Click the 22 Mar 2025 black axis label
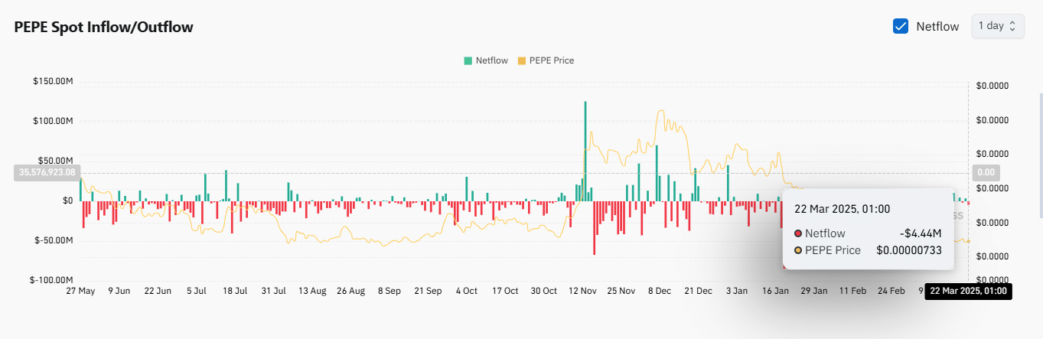This screenshot has width=1043, height=339. click(968, 291)
